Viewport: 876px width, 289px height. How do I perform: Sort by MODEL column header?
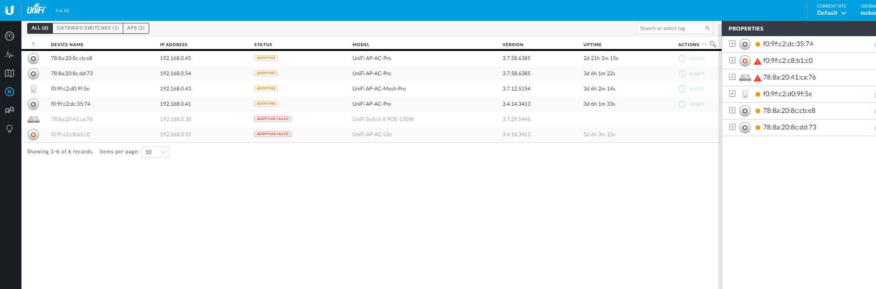[361, 45]
